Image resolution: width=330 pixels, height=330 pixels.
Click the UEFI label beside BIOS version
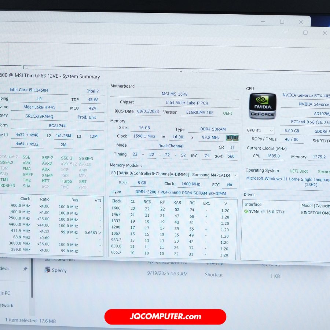click(227, 113)
